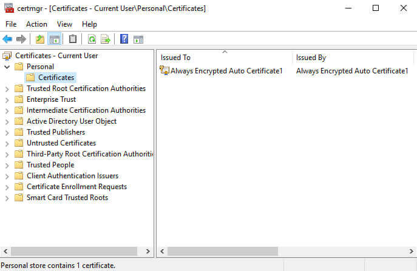Image resolution: width=417 pixels, height=271 pixels.
Task: Select Certificates - Current User root
Action: [56, 56]
